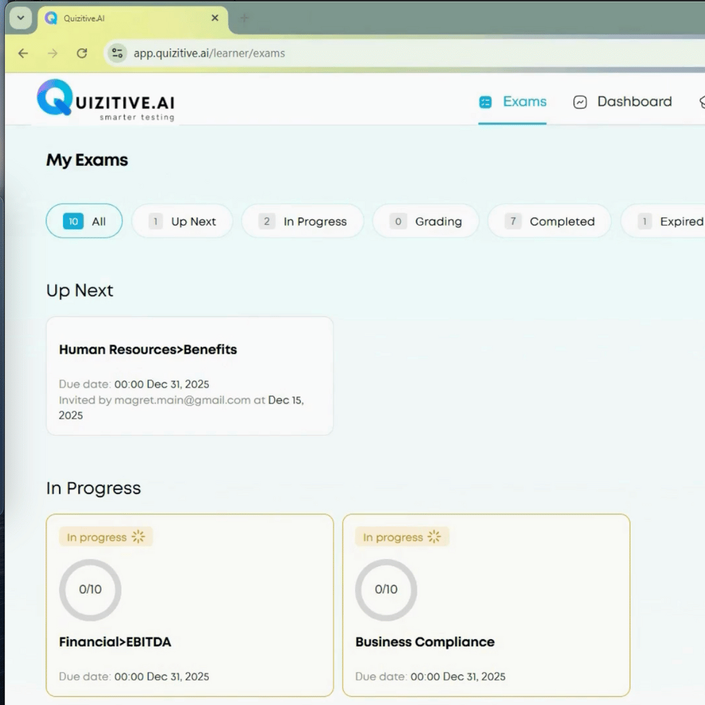Close the Quizitive.AI browser tab
Image resolution: width=705 pixels, height=705 pixels.
click(215, 18)
